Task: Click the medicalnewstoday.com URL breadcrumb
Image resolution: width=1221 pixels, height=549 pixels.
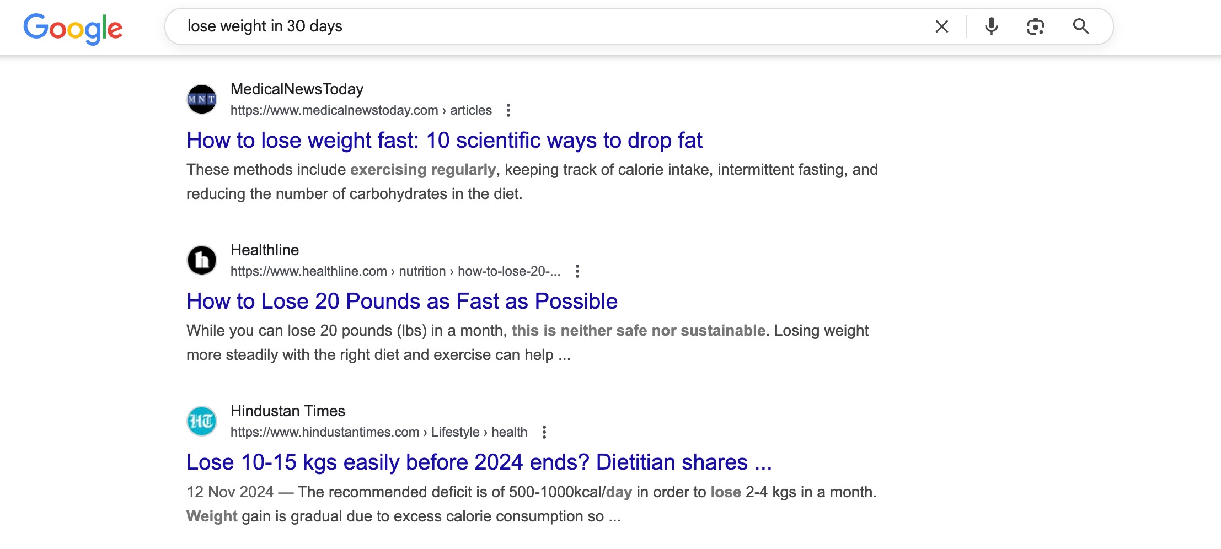Action: tap(361, 110)
